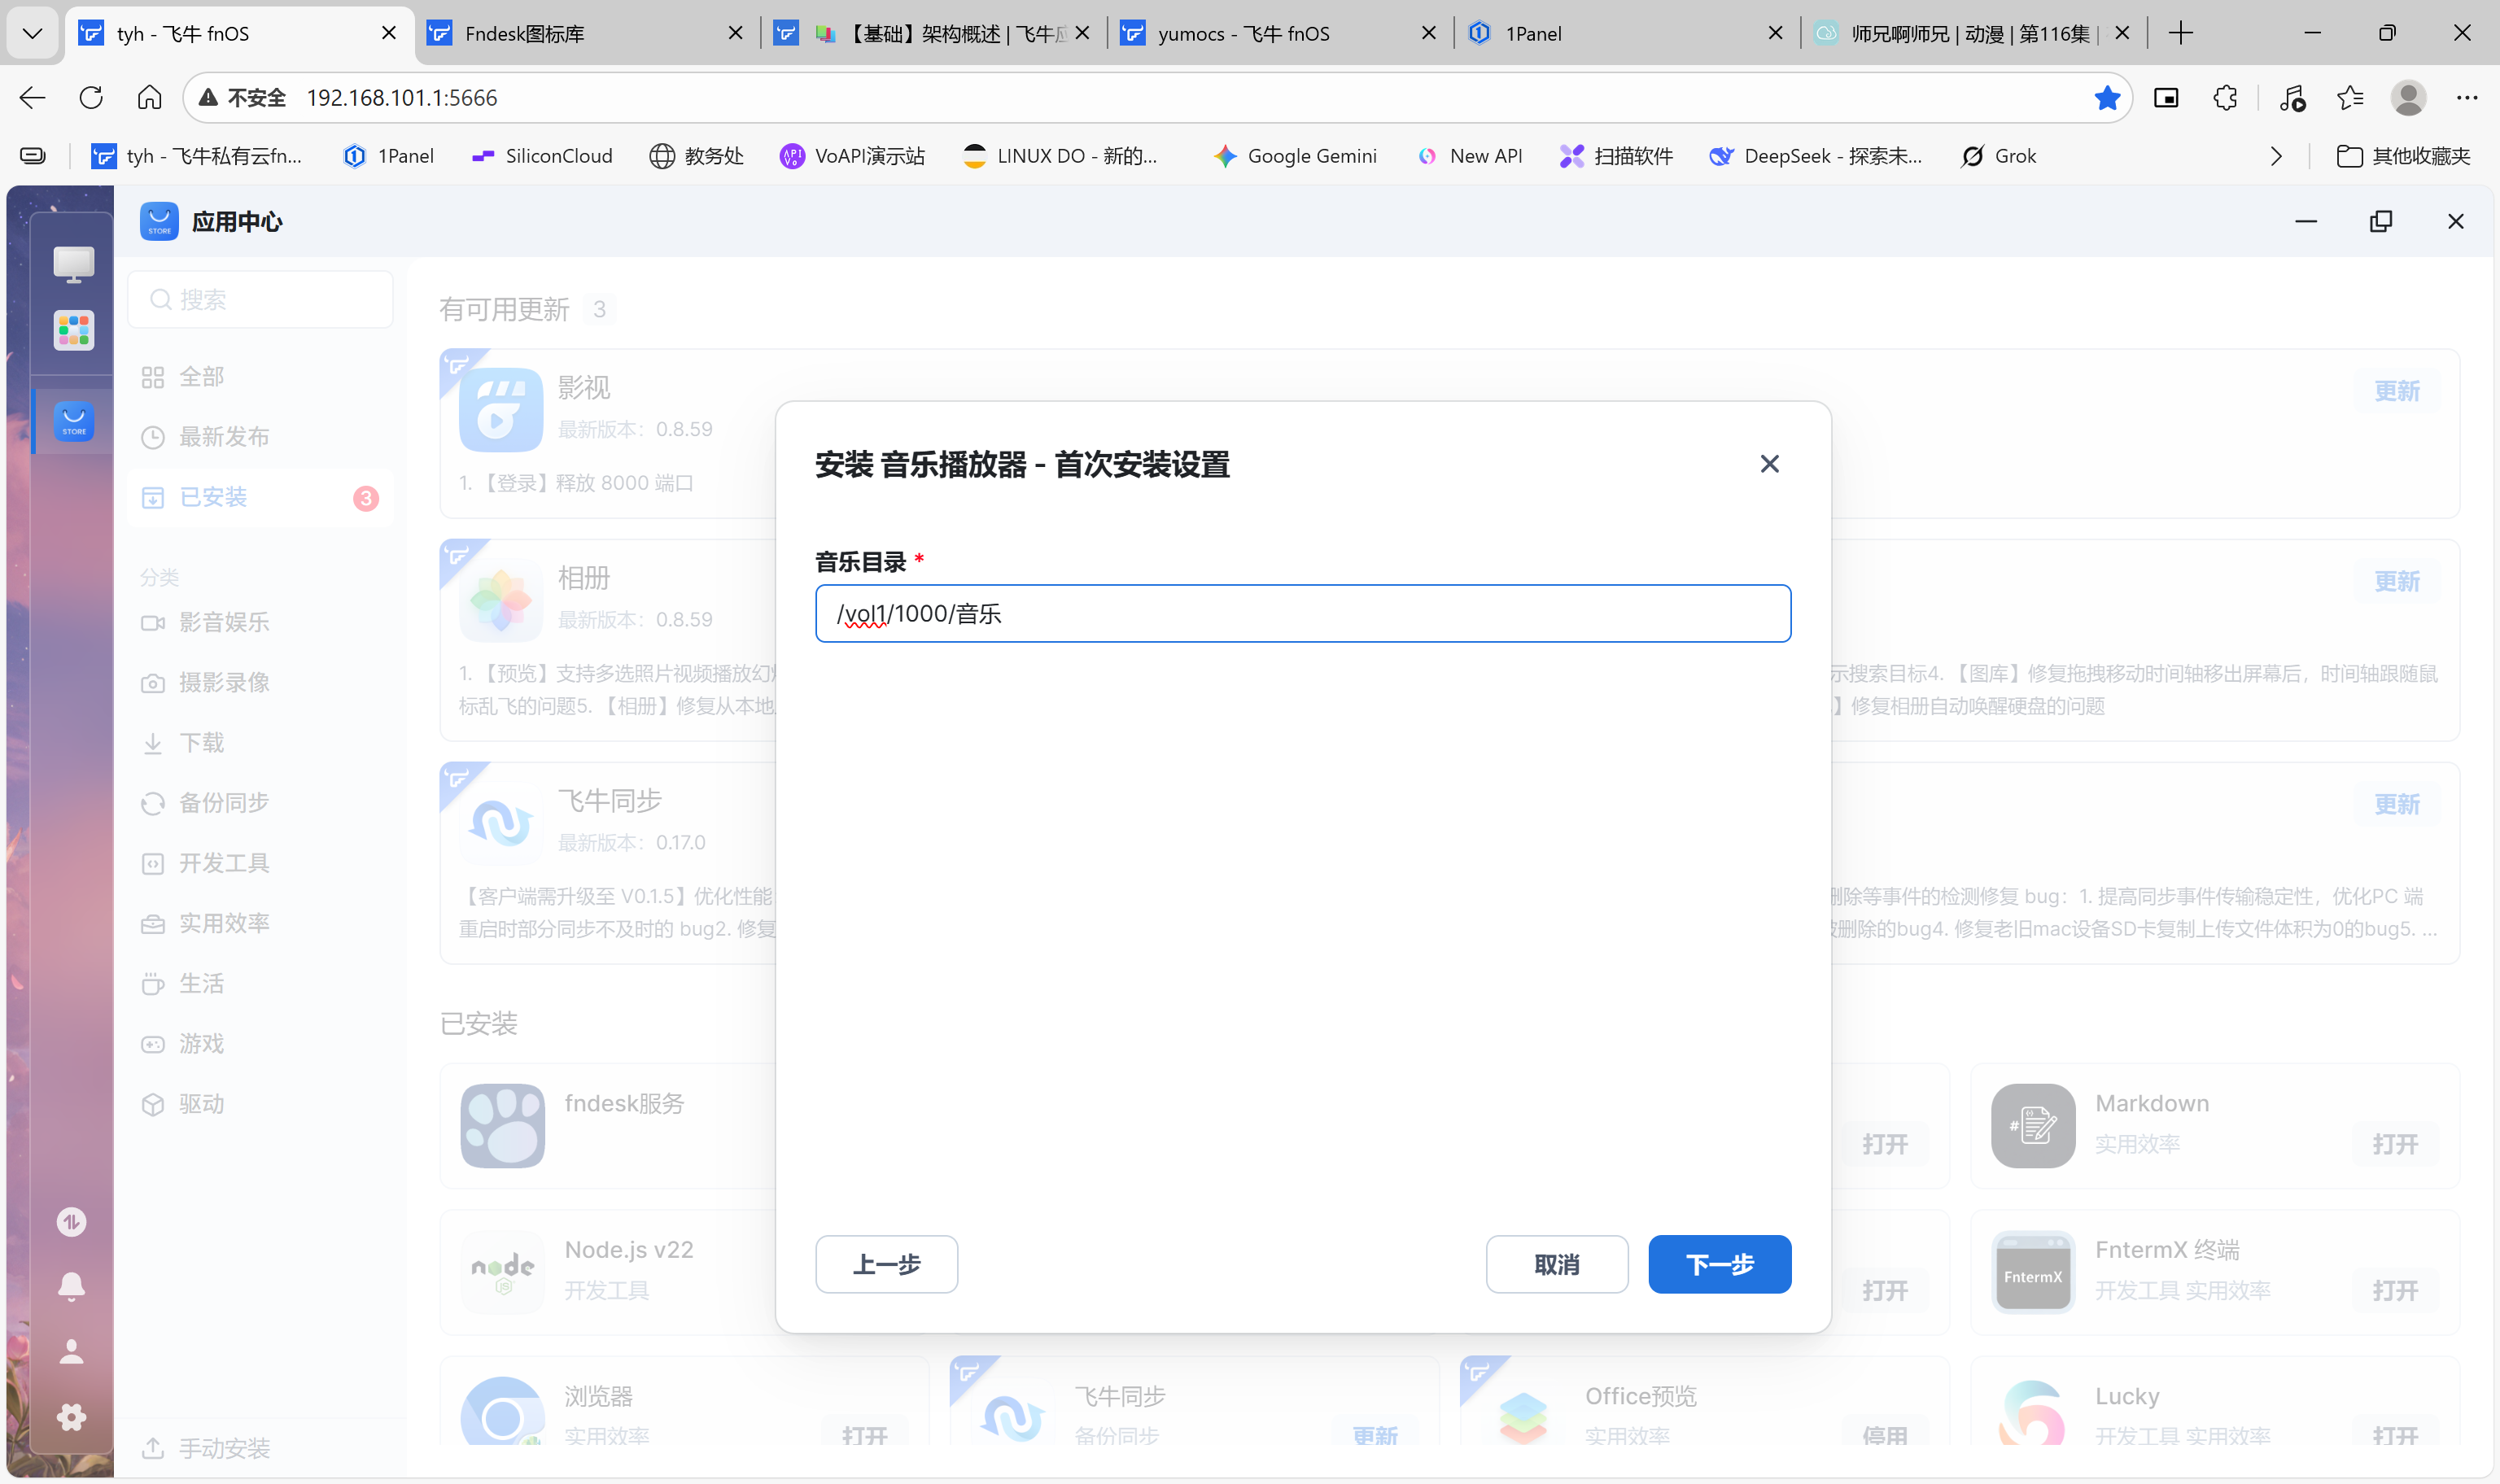Image resolution: width=2500 pixels, height=1484 pixels.
Task: Click the App Store icon in fnOS dock
Action: (x=74, y=421)
